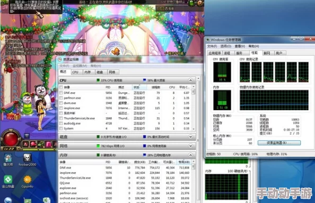315x203 pixels.
Task: Tick the checkbox for ThunderServiceLite.exe
Action: 61,118
